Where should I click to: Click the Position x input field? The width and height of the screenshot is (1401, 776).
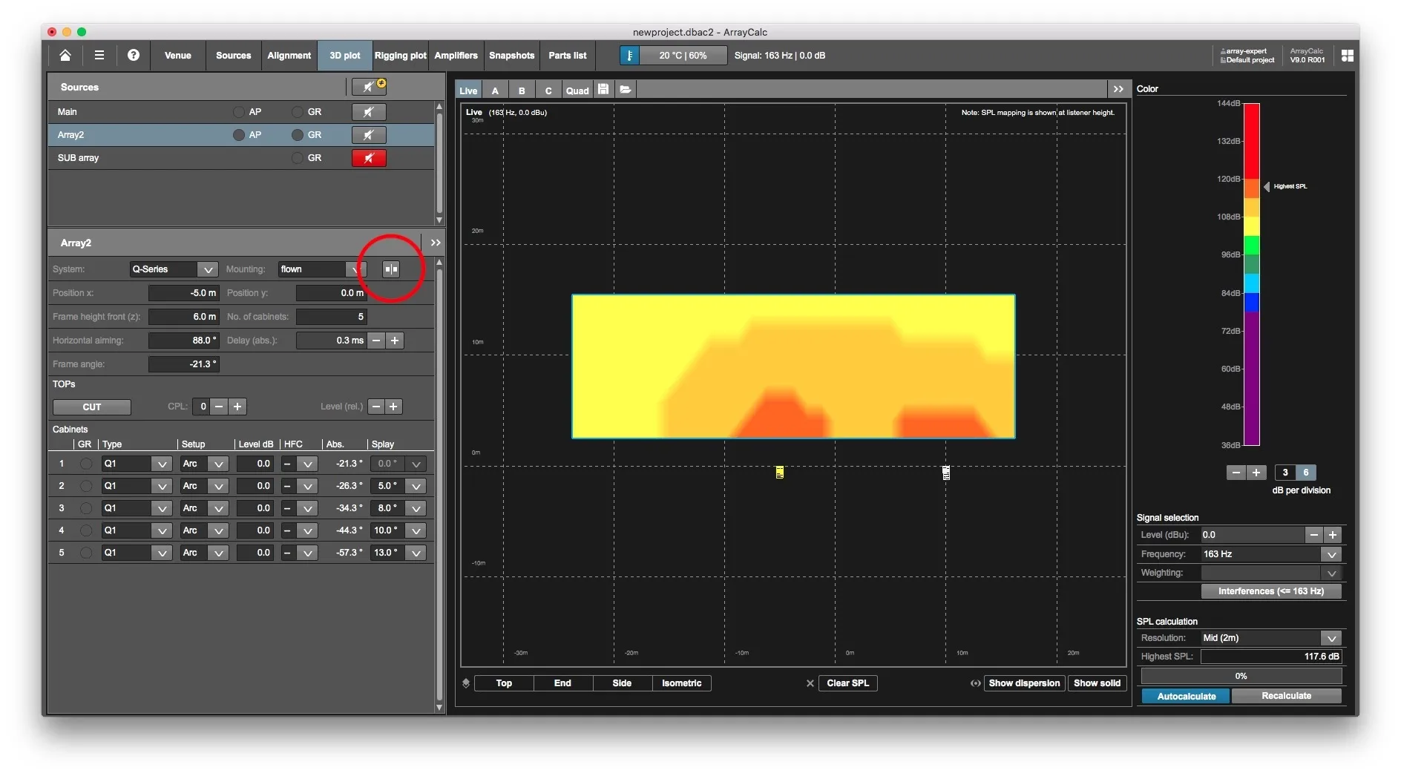click(x=184, y=293)
